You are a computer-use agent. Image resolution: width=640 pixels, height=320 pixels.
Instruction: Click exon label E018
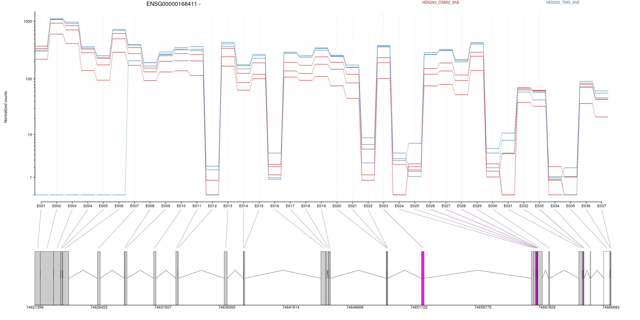point(306,206)
